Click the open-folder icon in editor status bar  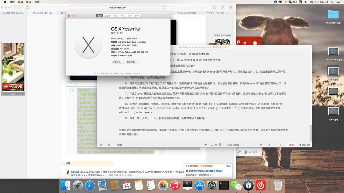click(x=101, y=145)
